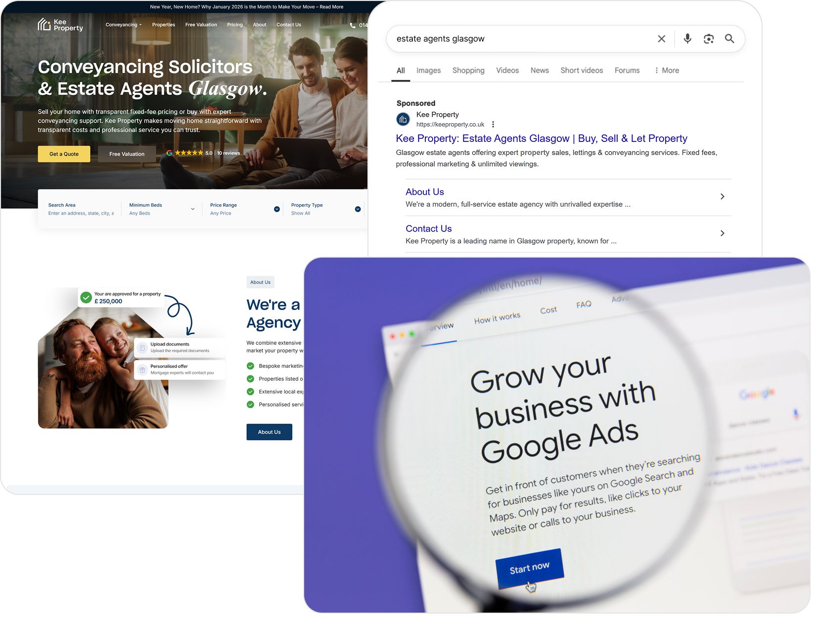Screen dimensions: 816x623
Task: Expand the Contact Us sitelink chevron
Action: [x=722, y=233]
